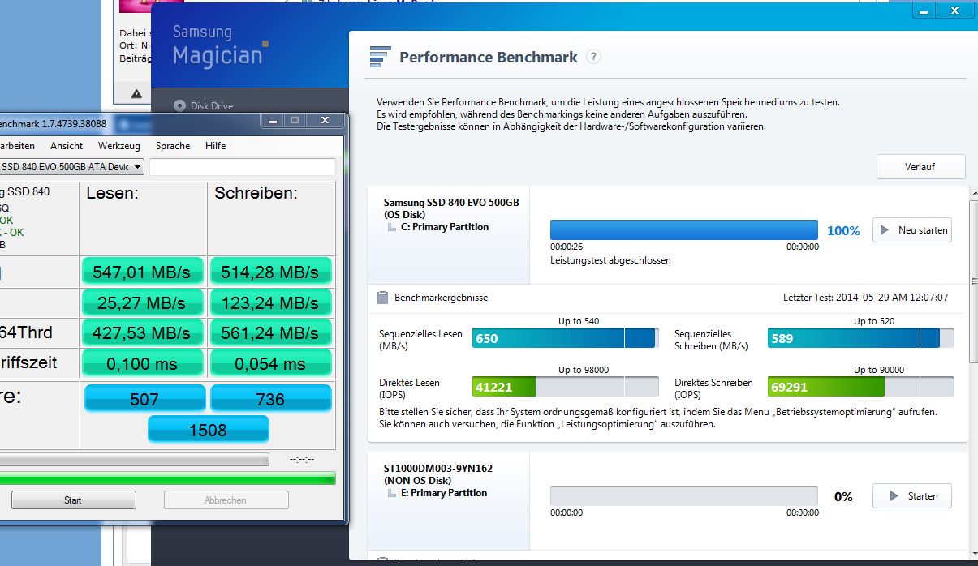Click the Sequenzielles Schreiben 589 result bar
978x566 pixels.
[x=861, y=338]
